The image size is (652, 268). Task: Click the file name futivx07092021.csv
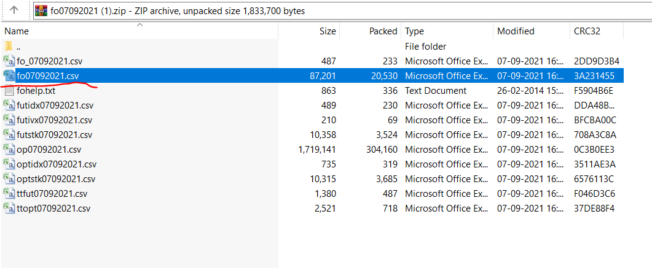(55, 120)
